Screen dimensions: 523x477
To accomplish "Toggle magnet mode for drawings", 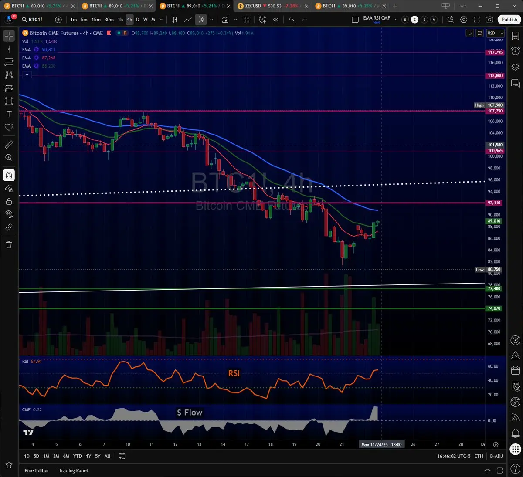I will [9, 175].
